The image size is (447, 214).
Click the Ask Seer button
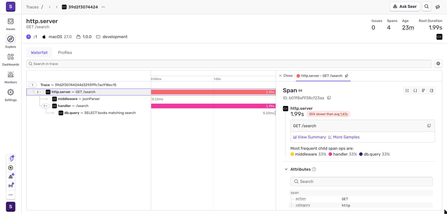click(405, 7)
